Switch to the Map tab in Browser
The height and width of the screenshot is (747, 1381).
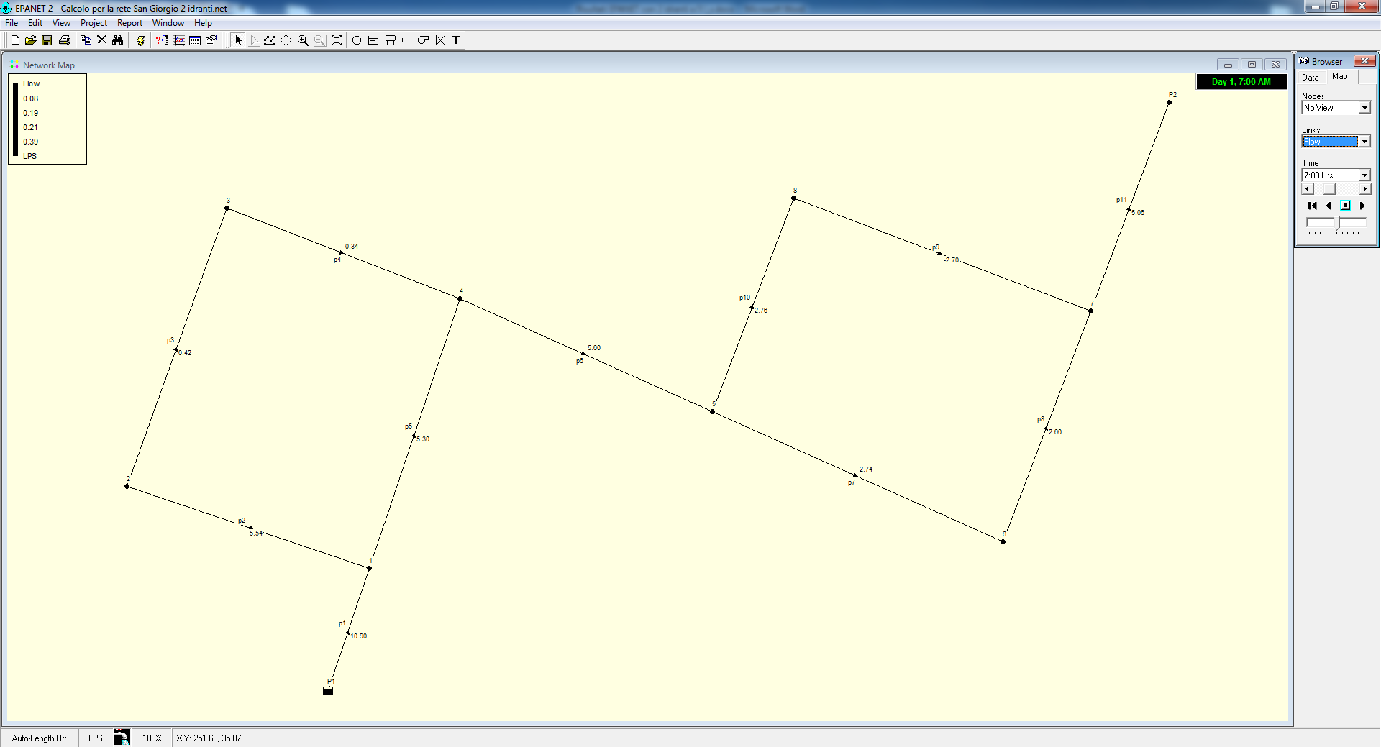click(x=1340, y=77)
